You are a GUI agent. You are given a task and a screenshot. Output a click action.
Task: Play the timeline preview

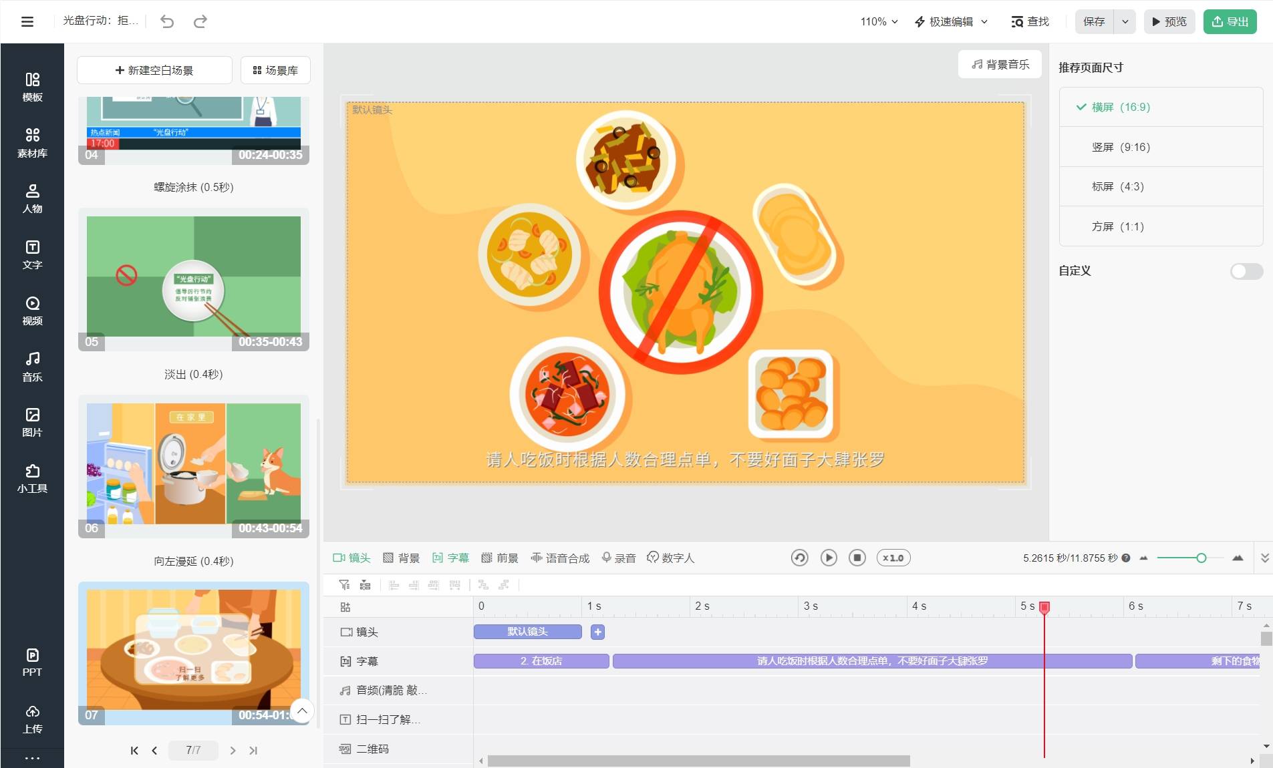coord(829,558)
